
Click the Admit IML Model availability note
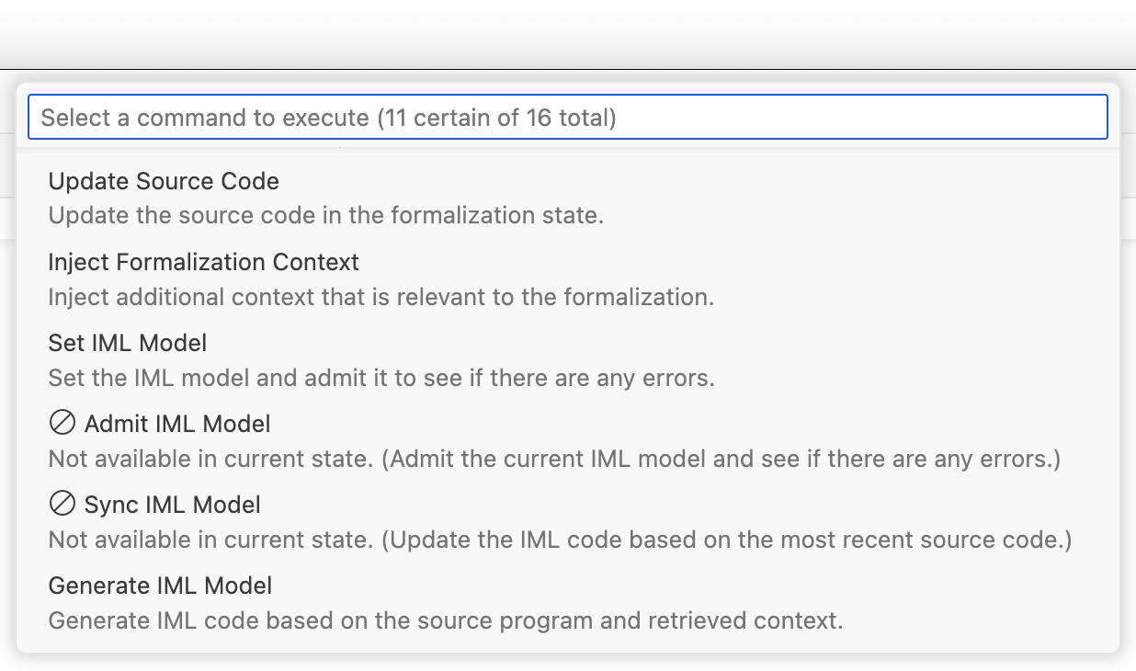(555, 459)
